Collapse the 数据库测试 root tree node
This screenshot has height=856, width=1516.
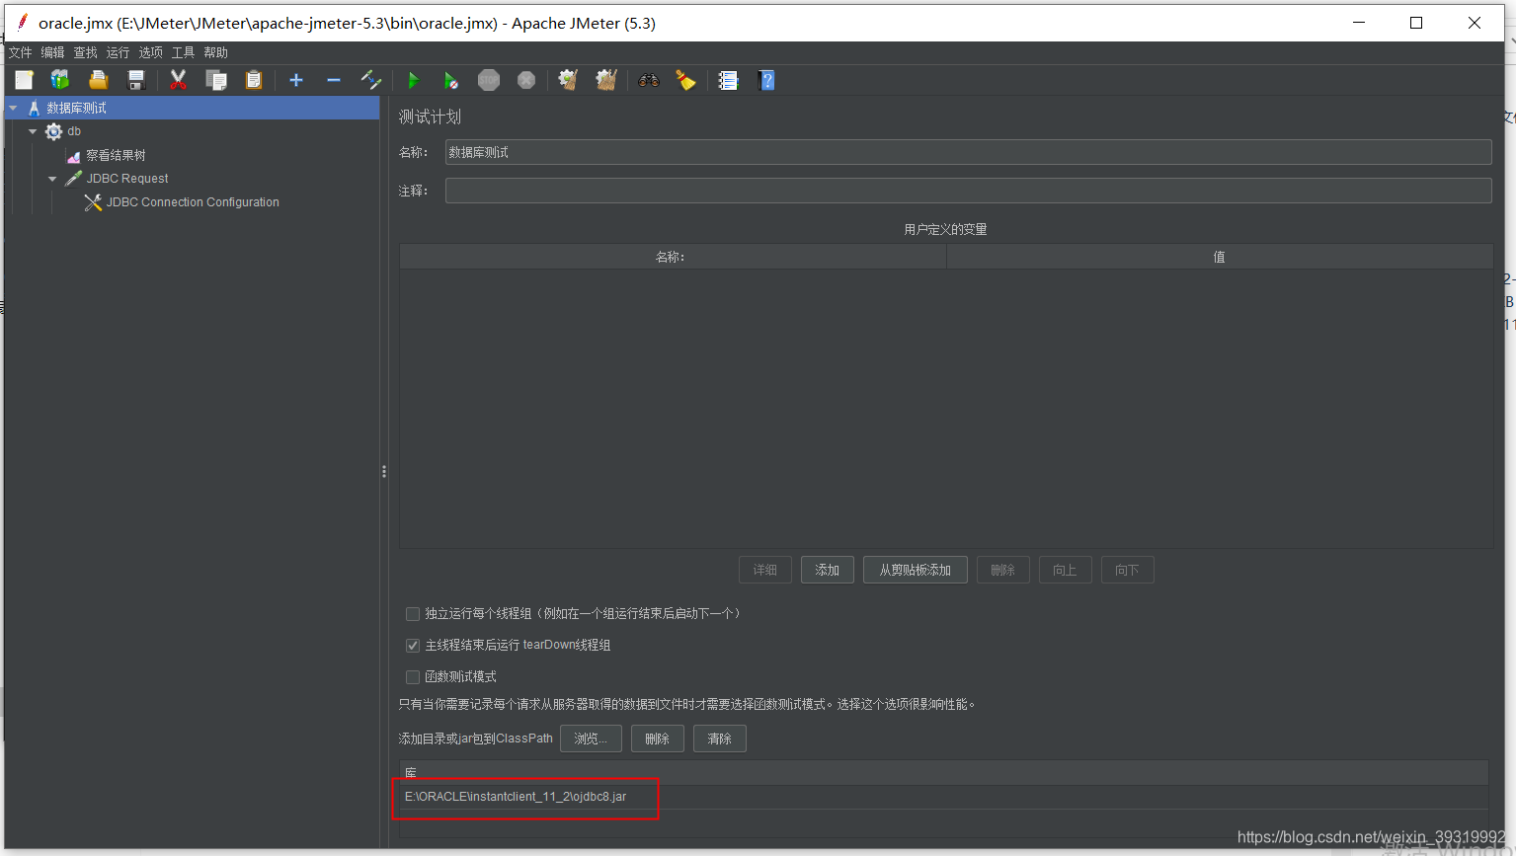pos(13,108)
